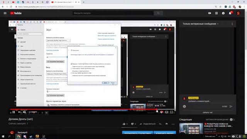The height and width of the screenshot is (139, 247).
Task: Open the next video thumbnail under Следующее
Action: click(191, 129)
